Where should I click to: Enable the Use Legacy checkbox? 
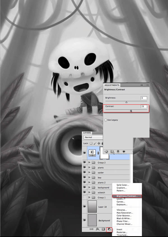coord(105,120)
